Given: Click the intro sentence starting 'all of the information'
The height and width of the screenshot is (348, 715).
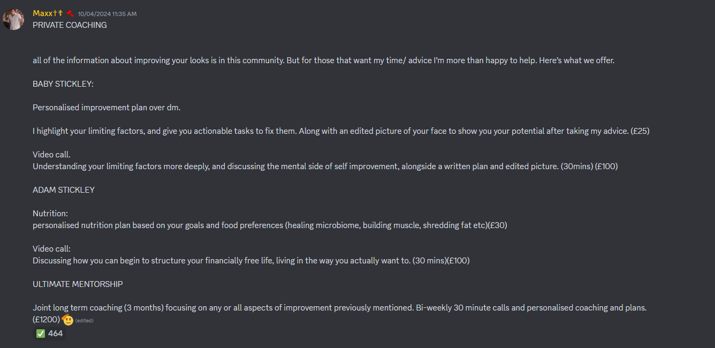Looking at the screenshot, I should (323, 60).
